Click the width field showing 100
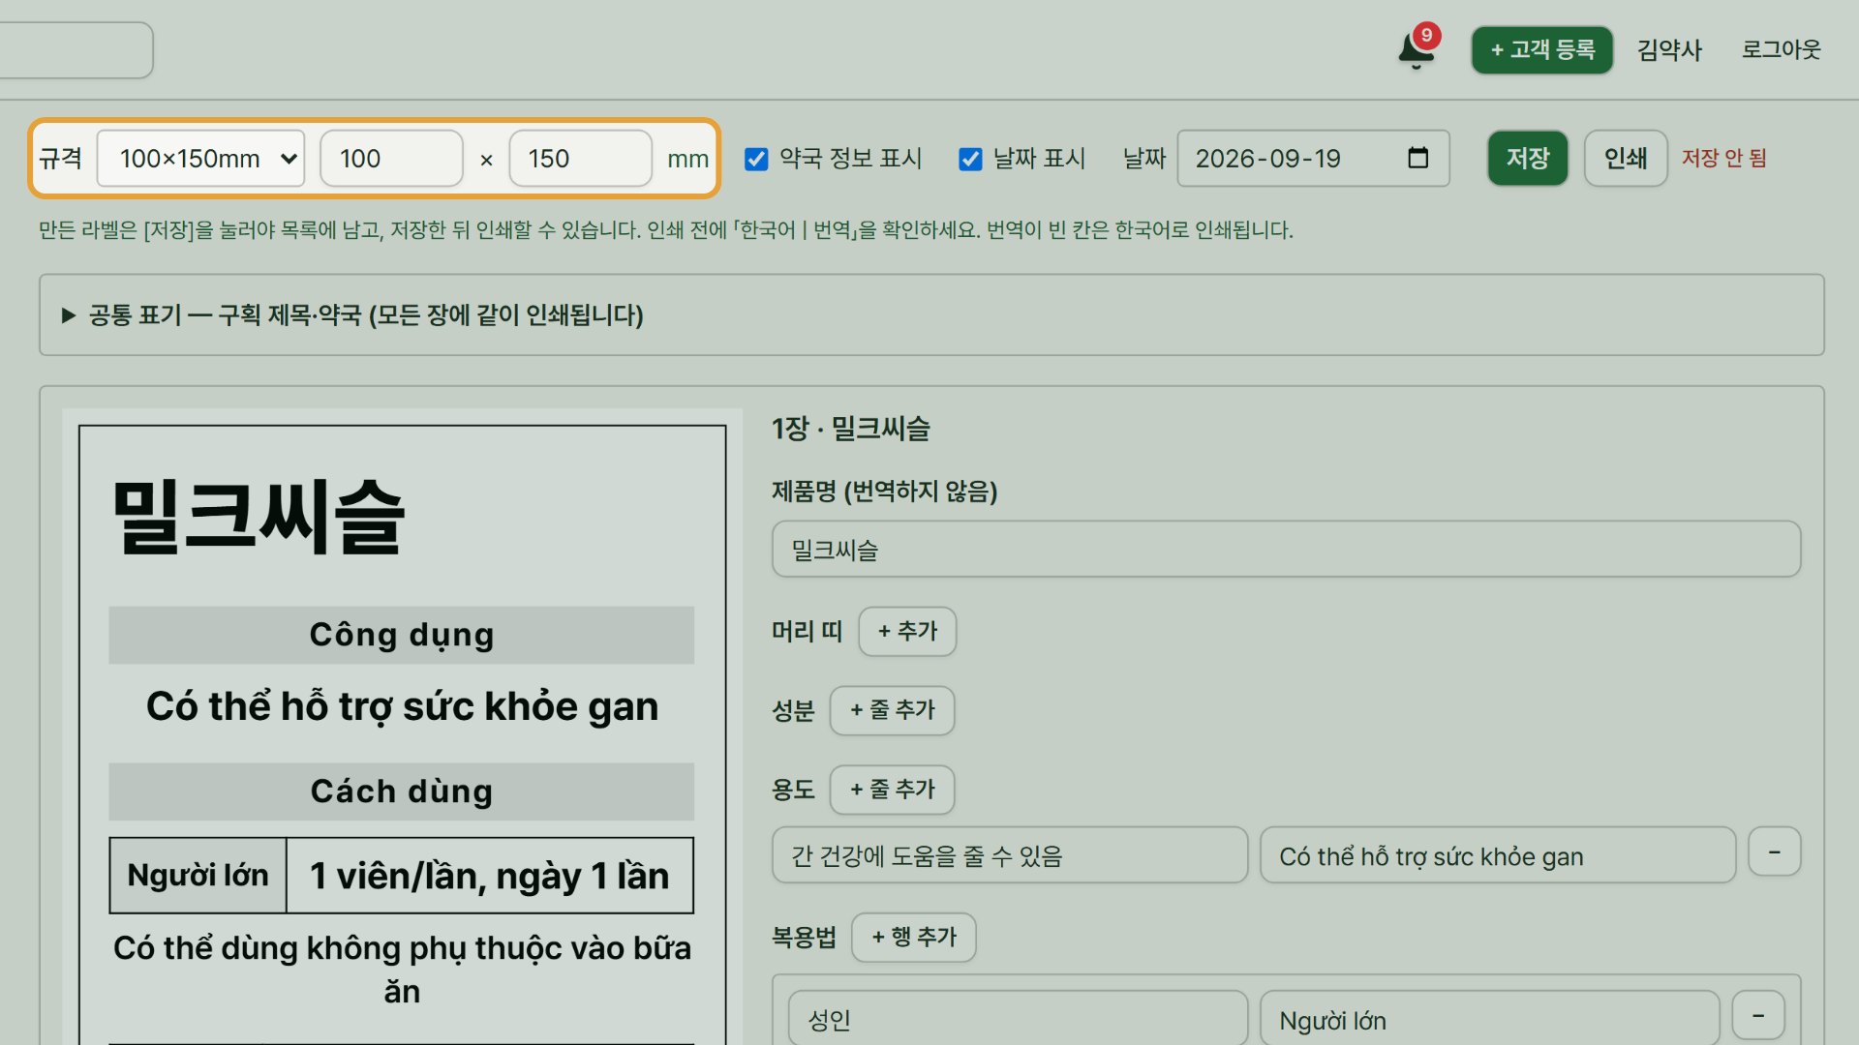The height and width of the screenshot is (1045, 1859). point(391,159)
